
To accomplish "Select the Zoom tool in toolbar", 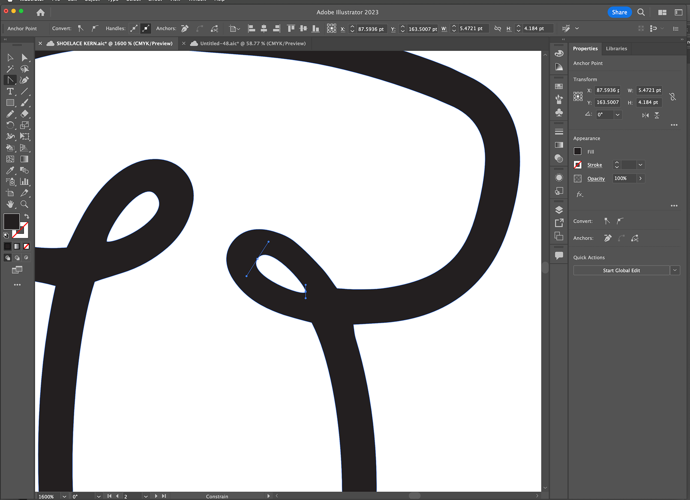I will coord(24,204).
